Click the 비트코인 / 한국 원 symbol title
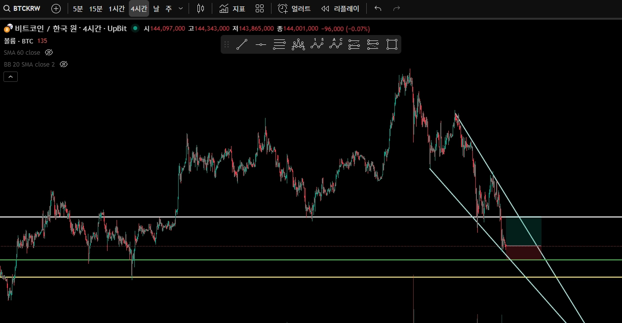This screenshot has height=323, width=622. coord(71,29)
